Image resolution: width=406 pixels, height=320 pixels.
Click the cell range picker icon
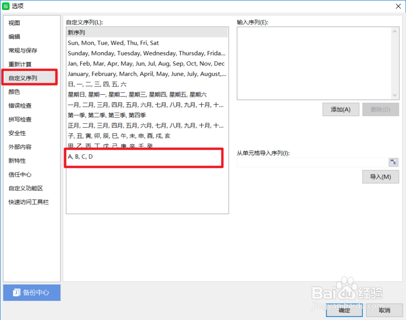[x=393, y=162]
